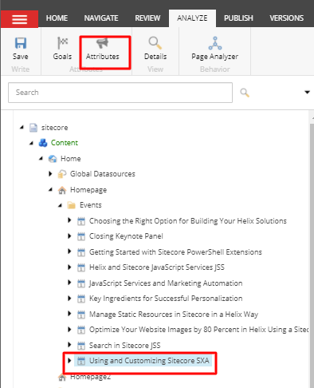
Task: Expand Getting Started with Sitecore PowerShell Extensions
Action: (x=69, y=251)
